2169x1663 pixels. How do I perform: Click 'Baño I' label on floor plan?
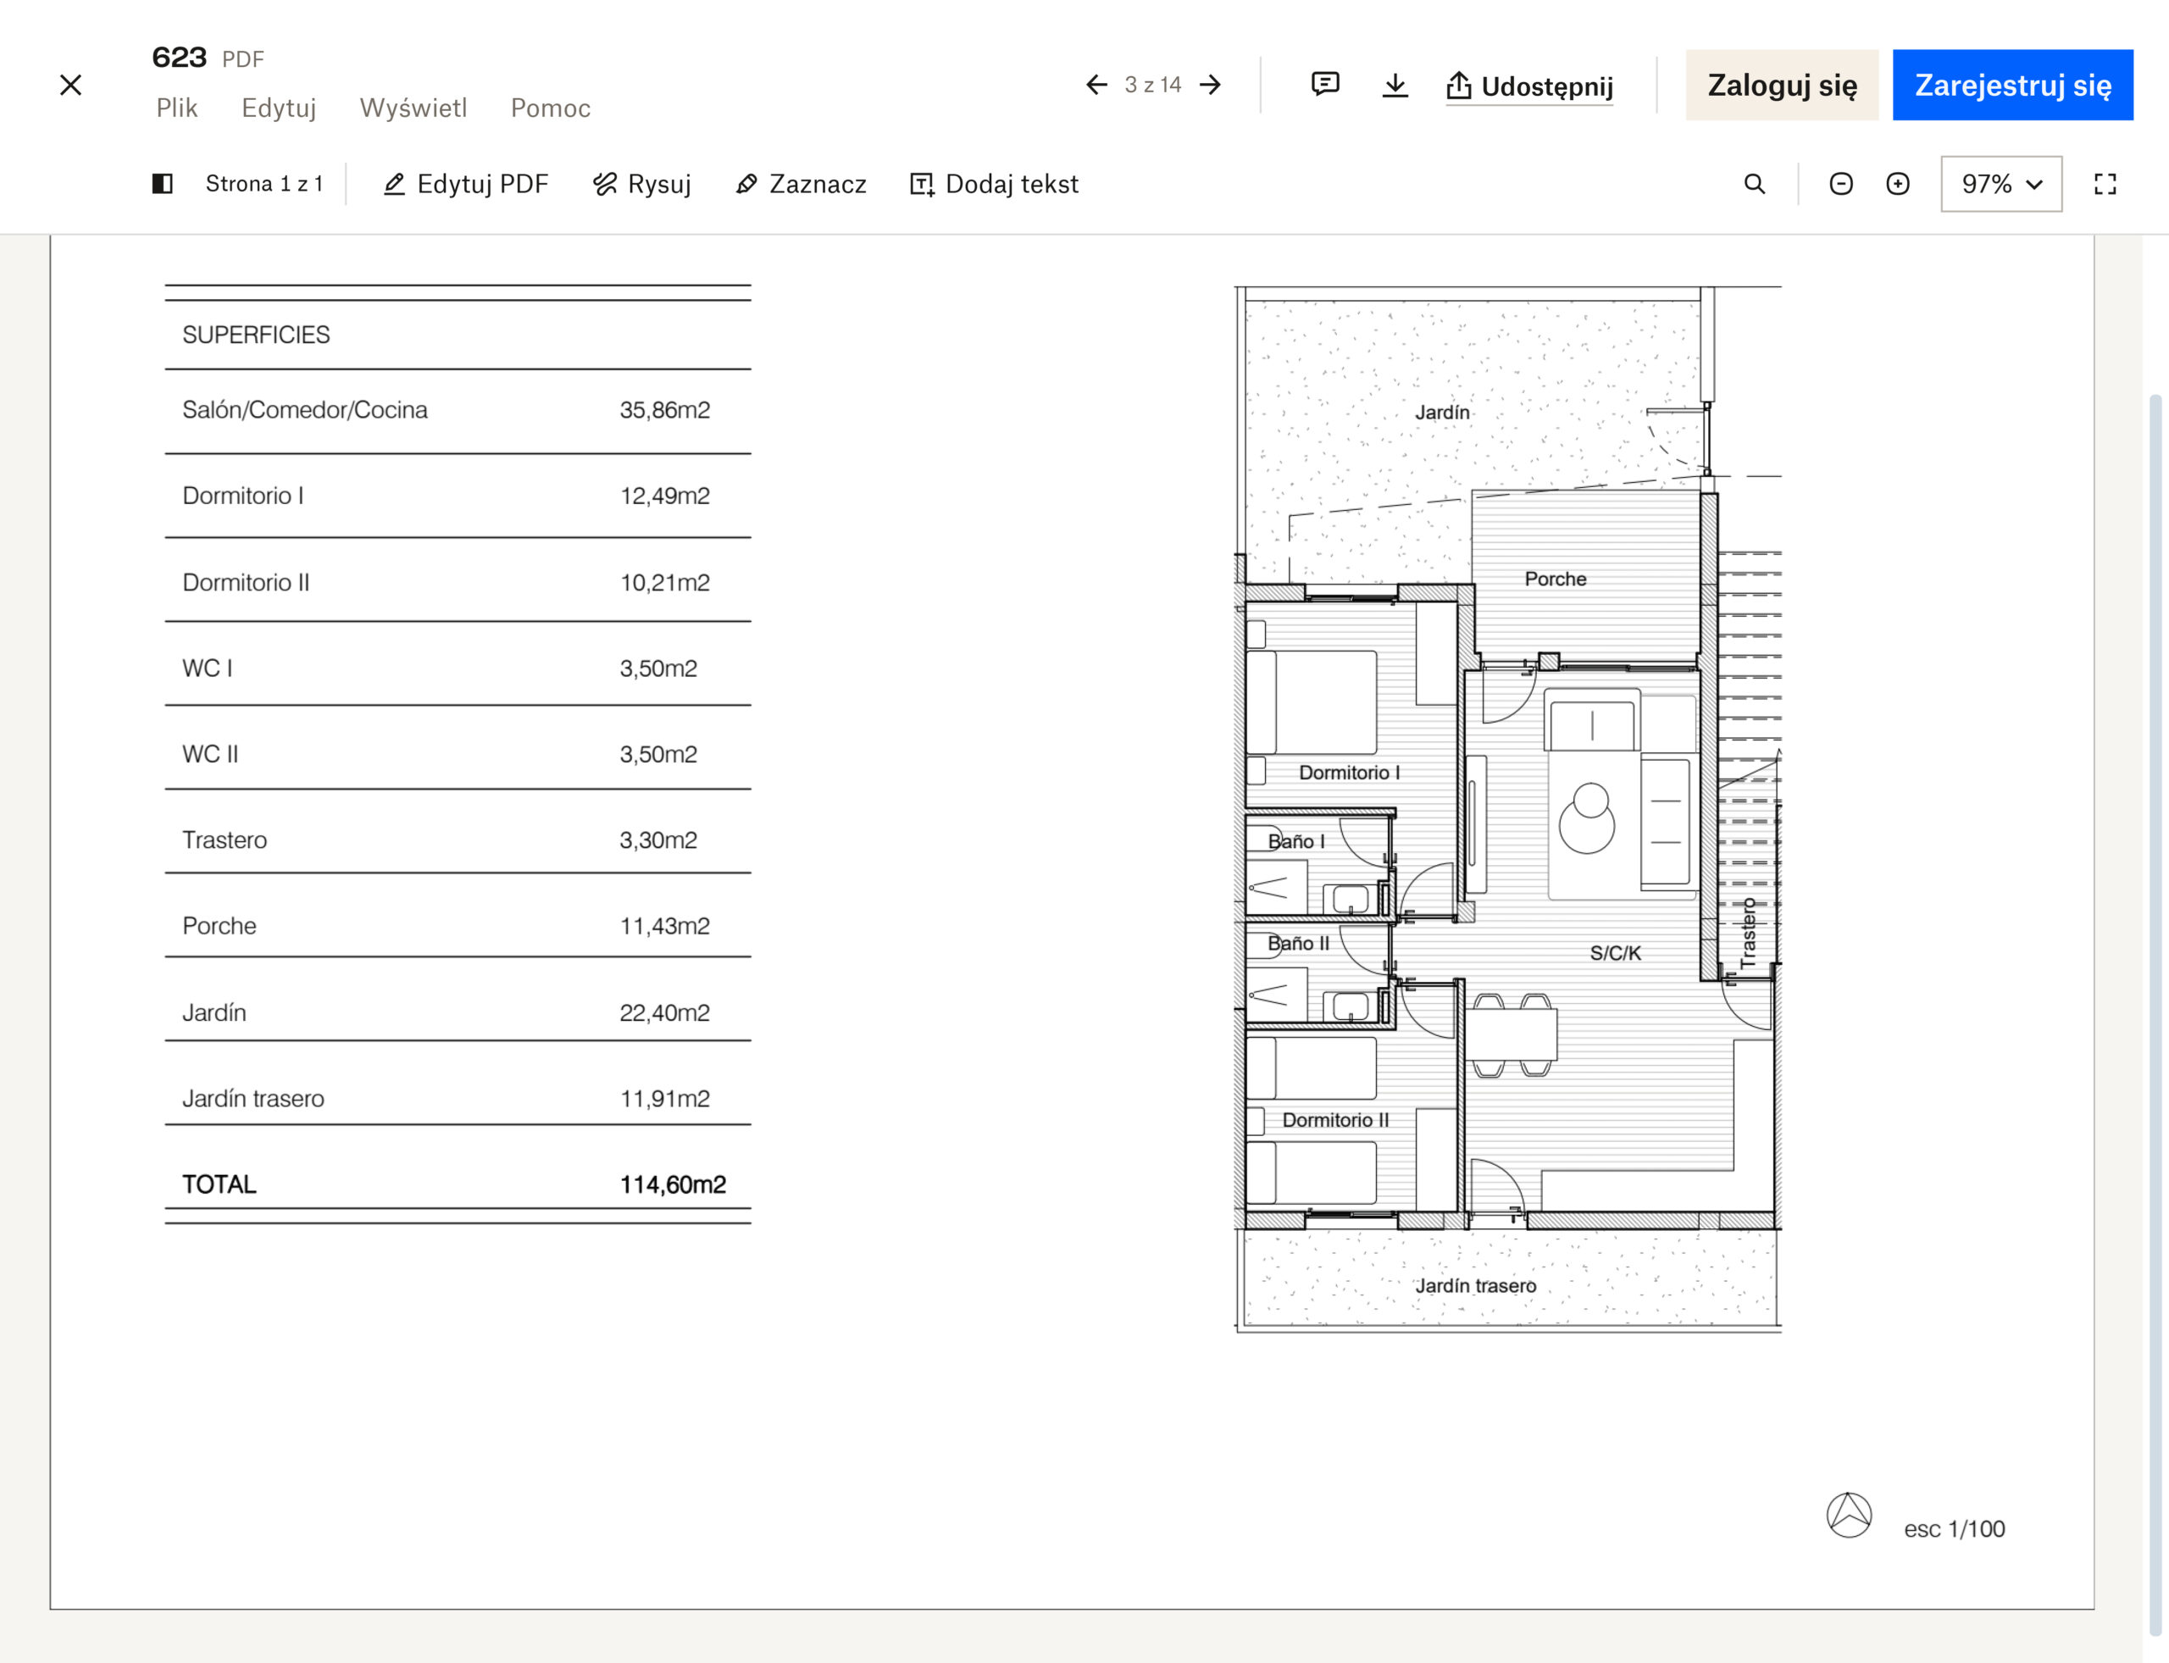point(1295,841)
